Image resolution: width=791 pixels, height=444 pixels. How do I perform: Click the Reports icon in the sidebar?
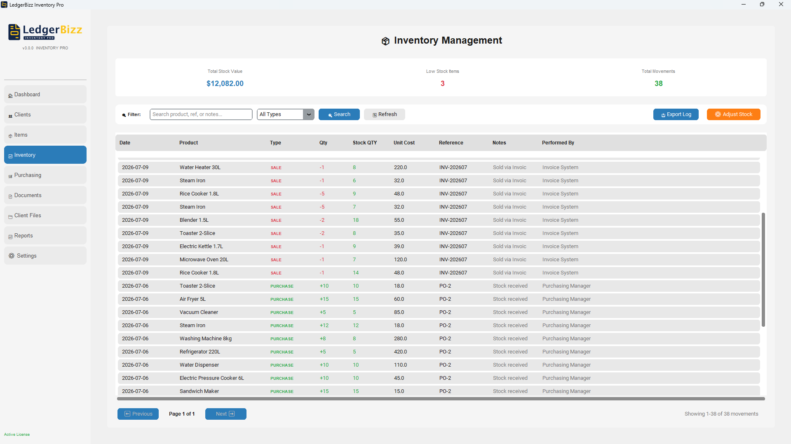coord(10,237)
